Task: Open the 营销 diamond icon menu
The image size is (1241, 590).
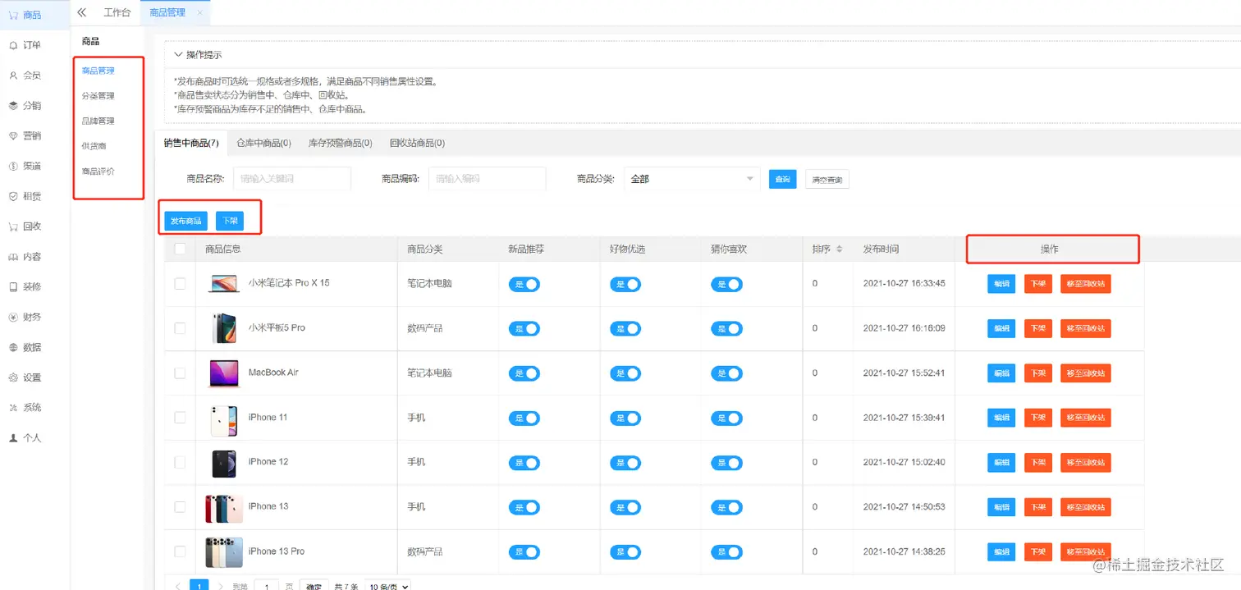Action: pos(13,136)
